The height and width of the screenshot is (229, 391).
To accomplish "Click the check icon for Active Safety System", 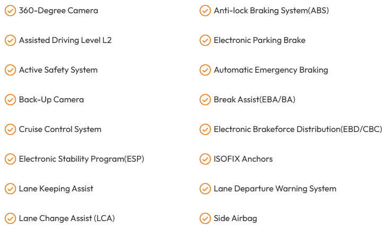I will pyautogui.click(x=11, y=70).
